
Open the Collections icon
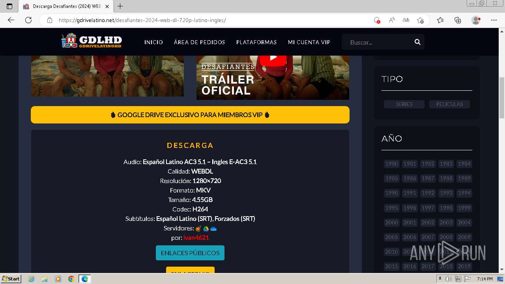pyautogui.click(x=458, y=20)
